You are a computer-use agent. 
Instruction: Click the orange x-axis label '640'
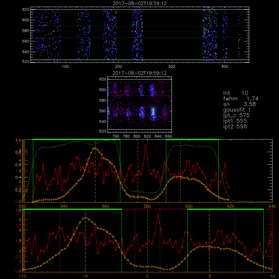[272, 206]
